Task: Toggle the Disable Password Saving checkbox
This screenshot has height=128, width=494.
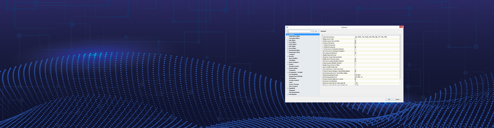Action: pos(355,55)
